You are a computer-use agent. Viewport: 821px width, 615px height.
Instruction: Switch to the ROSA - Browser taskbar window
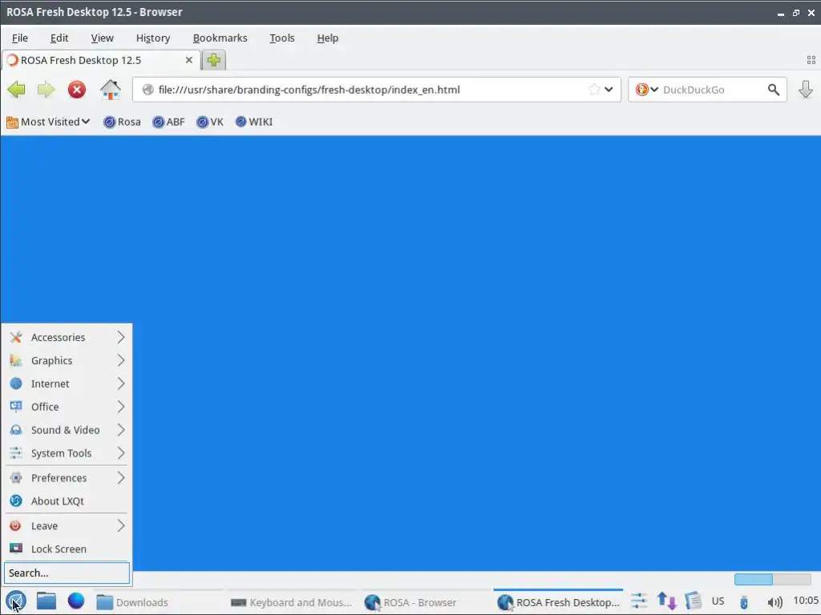(x=425, y=602)
